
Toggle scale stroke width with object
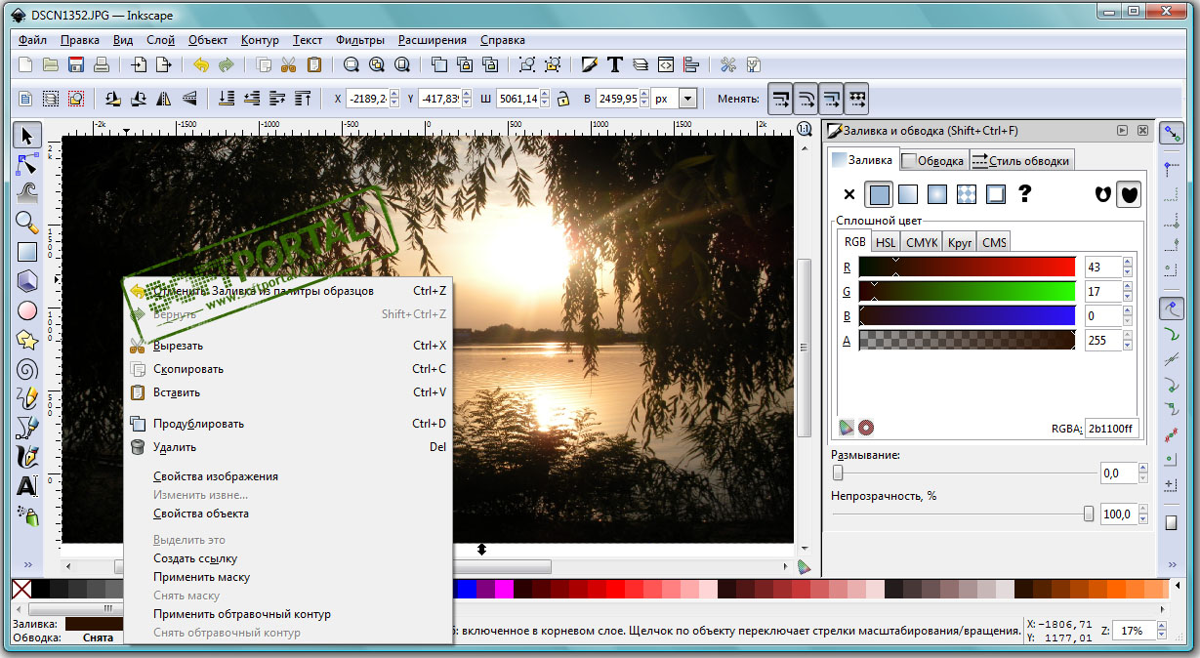[780, 99]
